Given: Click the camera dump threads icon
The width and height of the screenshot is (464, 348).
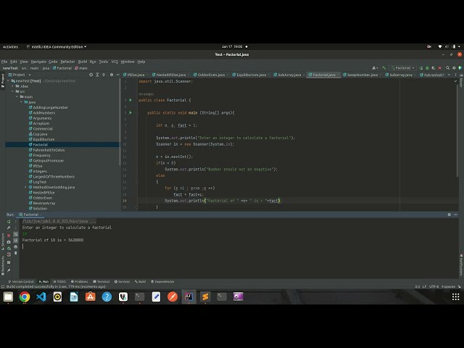Looking at the screenshot, I should [x=9, y=241].
